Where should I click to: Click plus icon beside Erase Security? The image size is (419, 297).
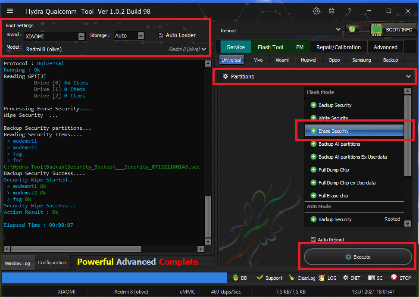tap(313, 131)
